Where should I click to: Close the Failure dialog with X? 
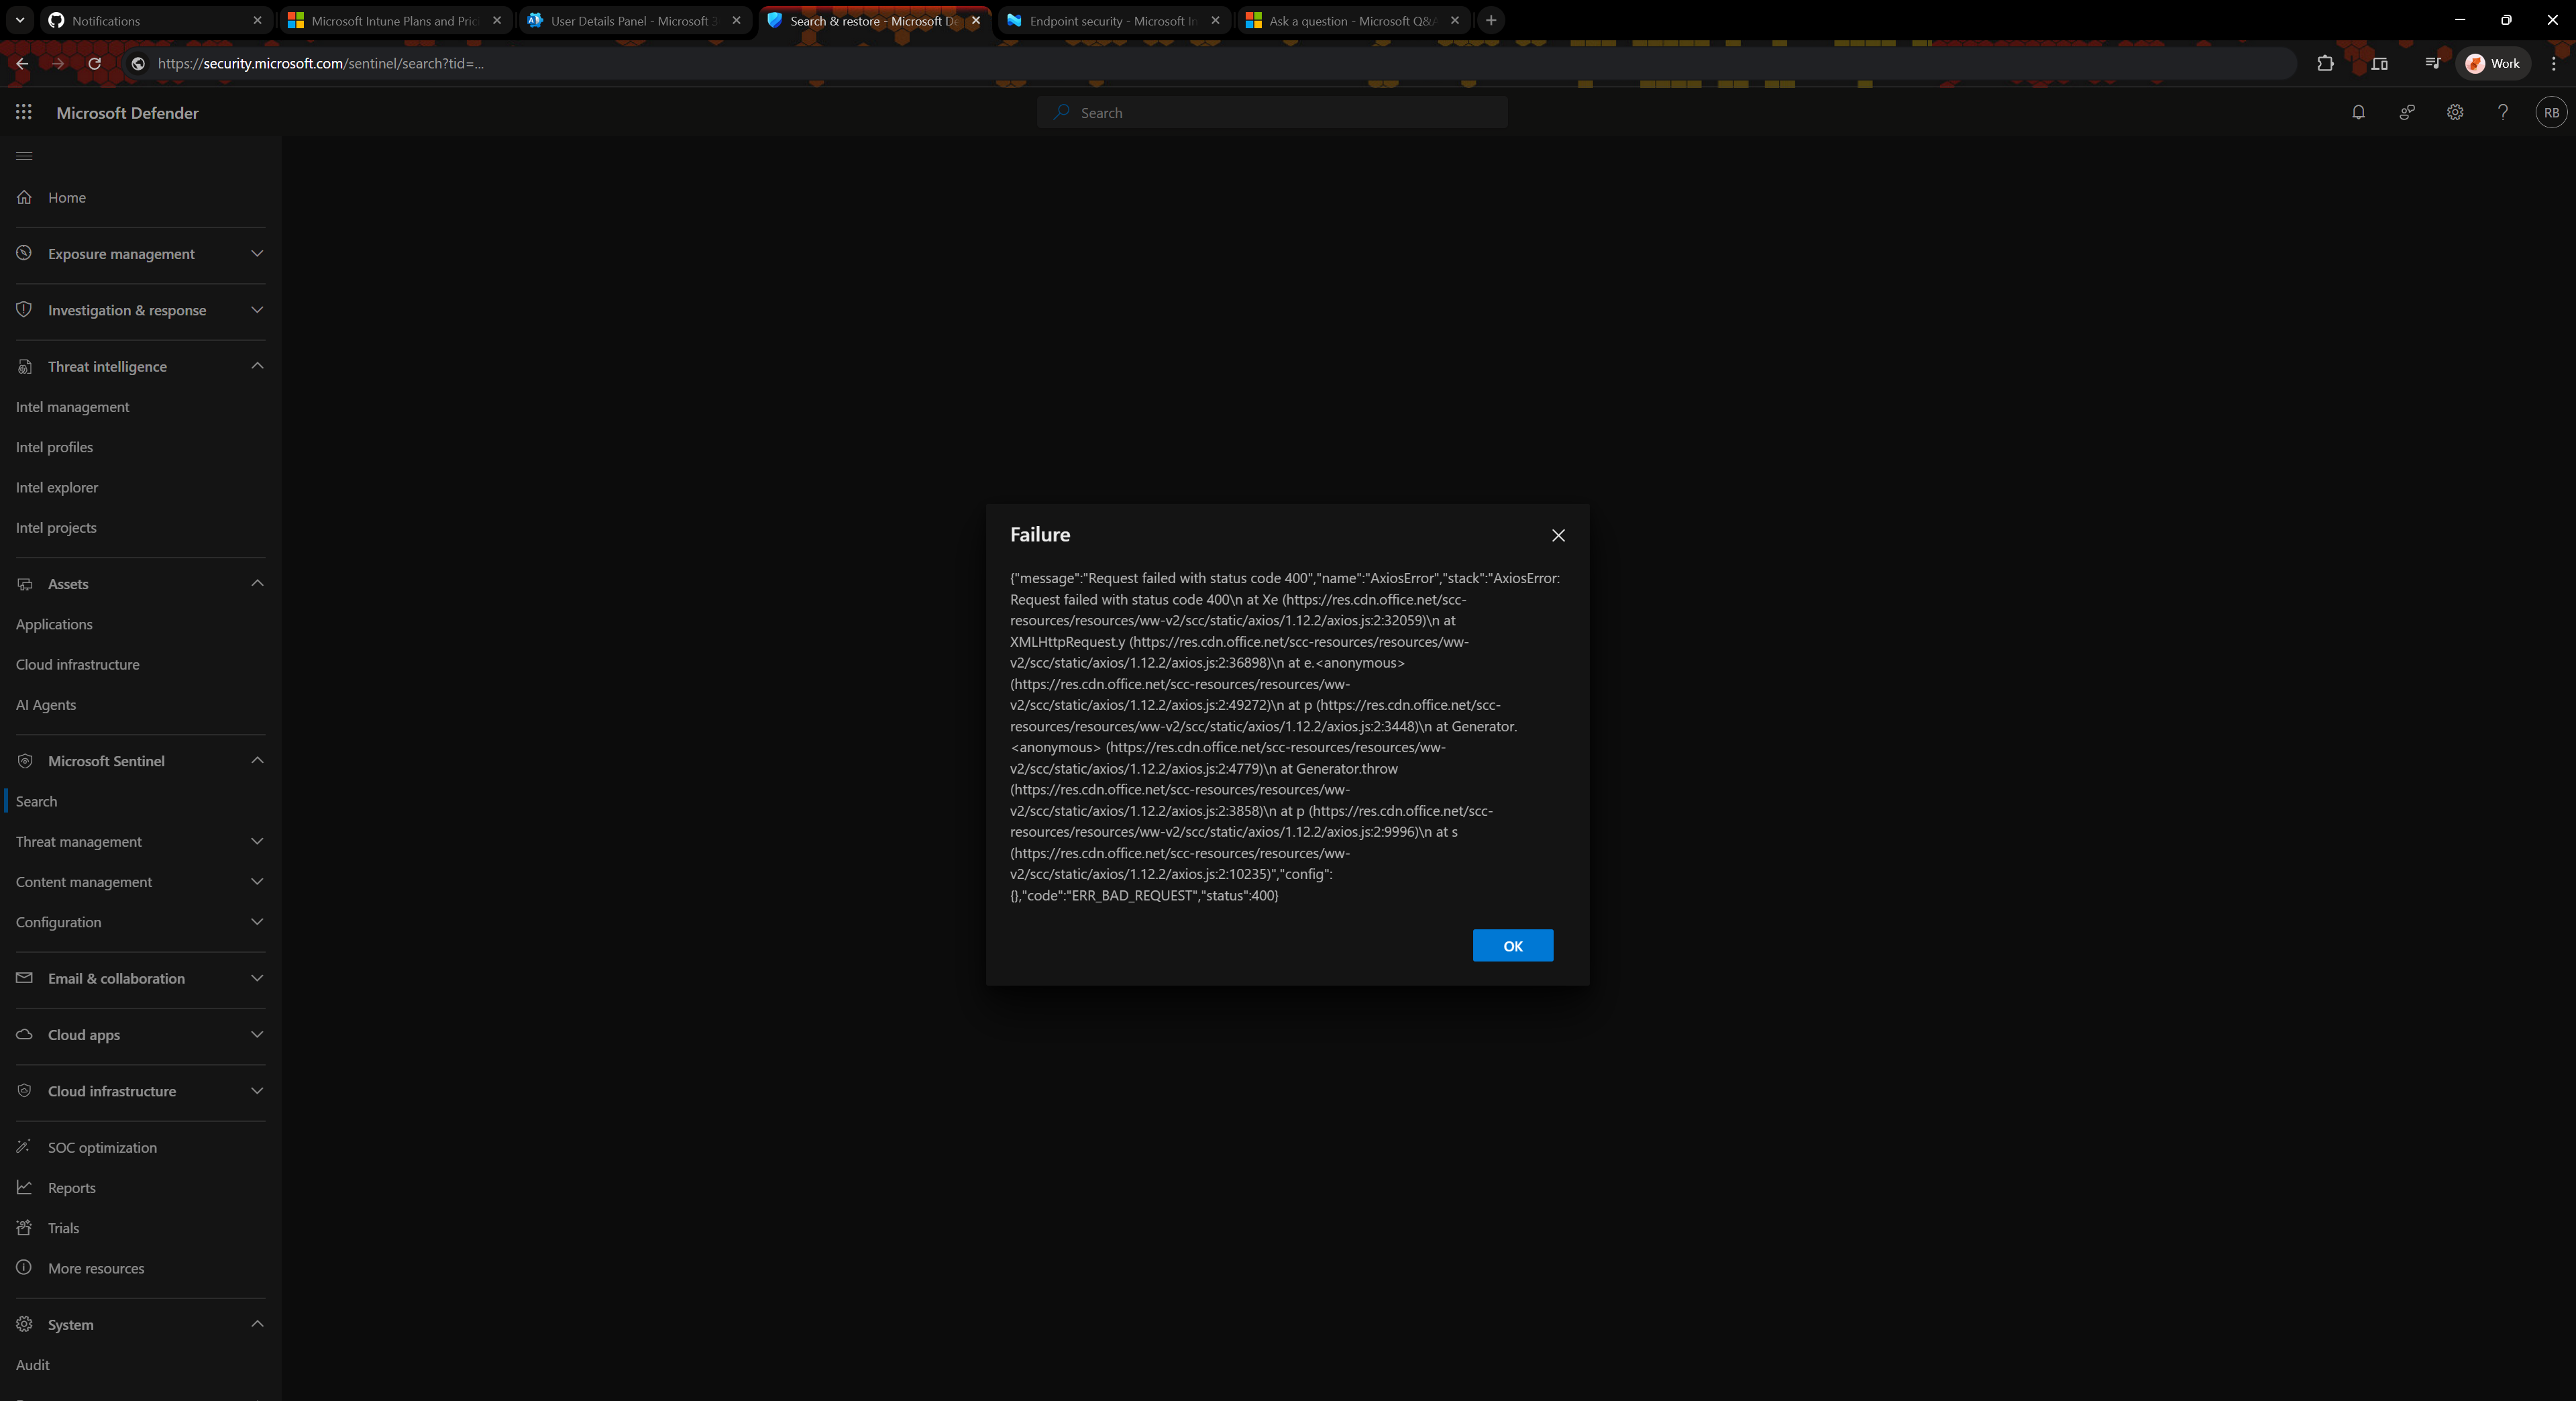[1558, 536]
